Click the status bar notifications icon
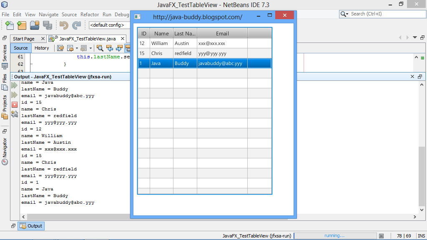This screenshot has height=240, width=427. pos(382,236)
